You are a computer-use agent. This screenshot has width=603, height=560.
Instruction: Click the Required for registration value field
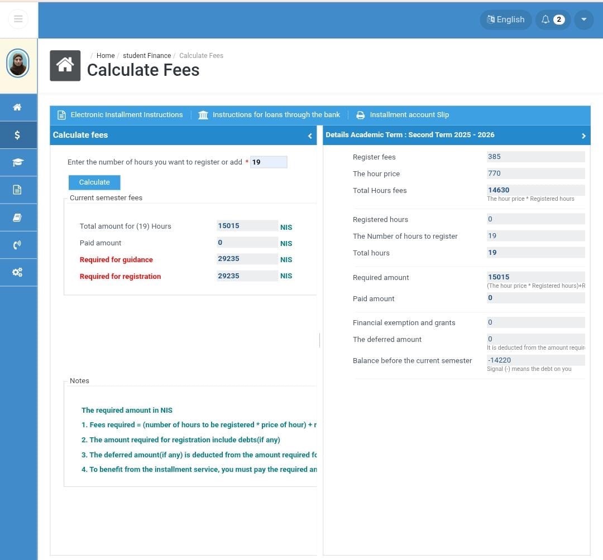pyautogui.click(x=247, y=276)
